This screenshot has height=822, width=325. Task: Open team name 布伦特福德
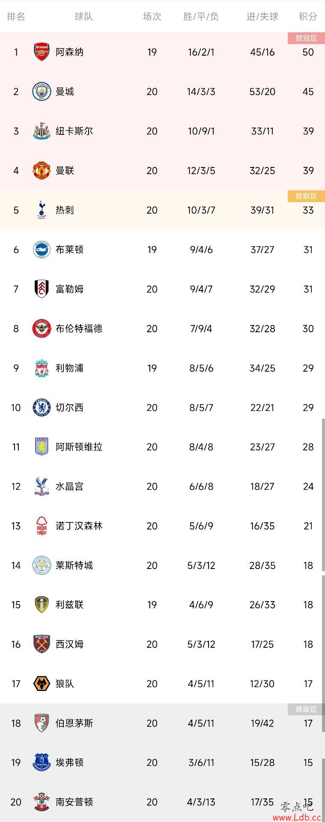pyautogui.click(x=79, y=328)
